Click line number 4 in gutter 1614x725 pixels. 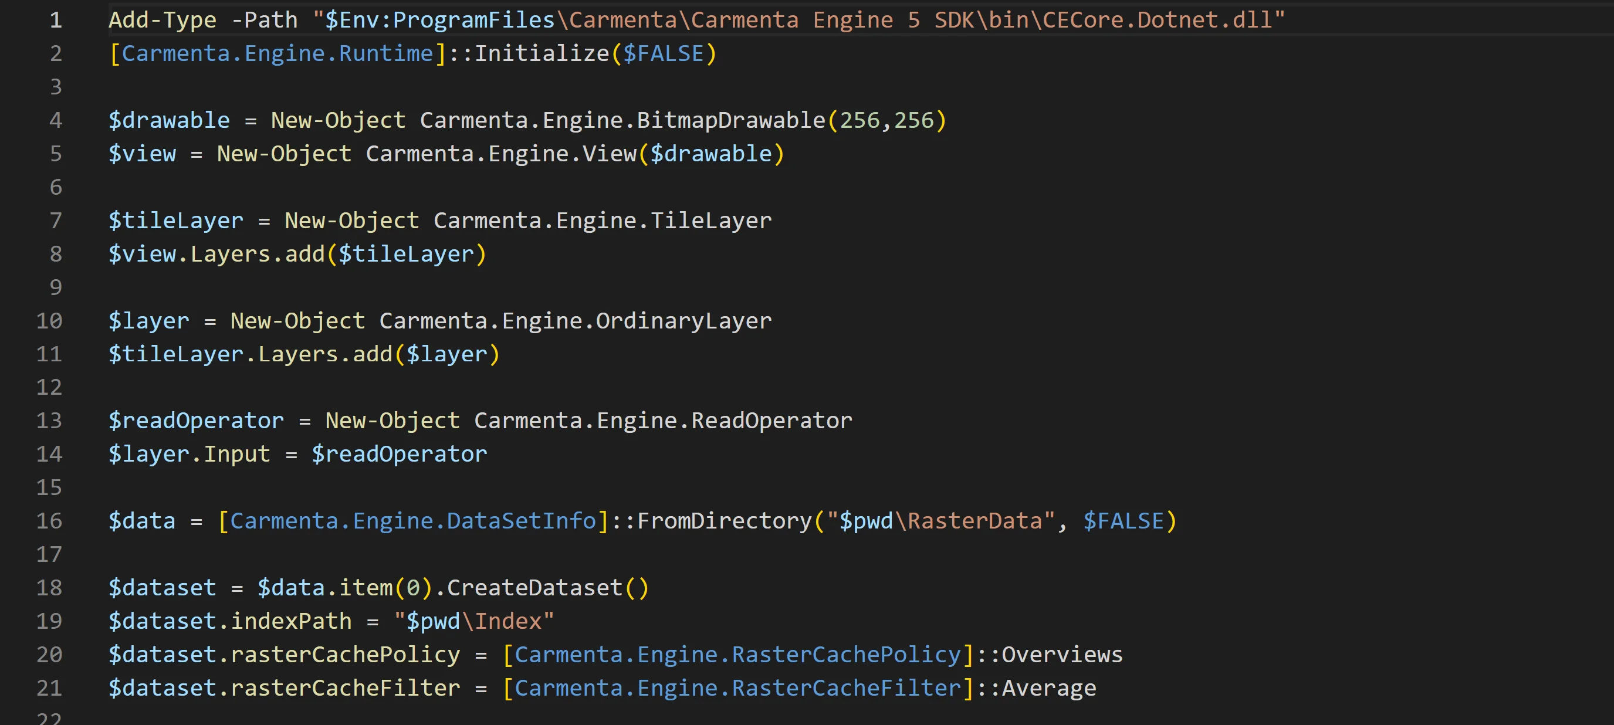pyautogui.click(x=56, y=120)
